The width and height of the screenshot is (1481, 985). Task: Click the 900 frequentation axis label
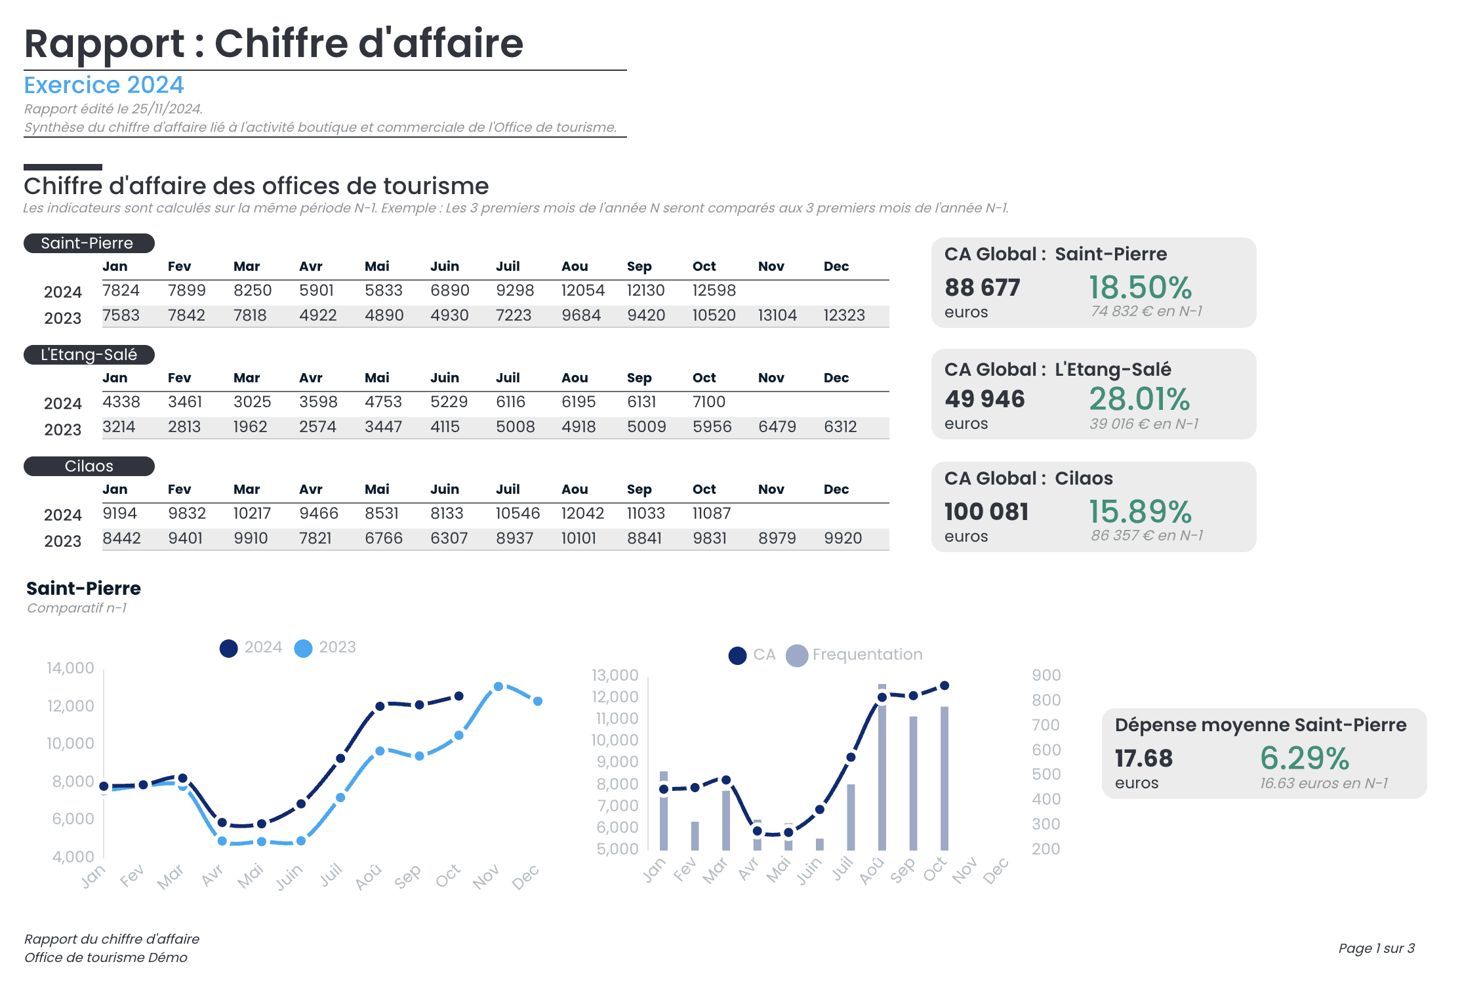pyautogui.click(x=1046, y=675)
